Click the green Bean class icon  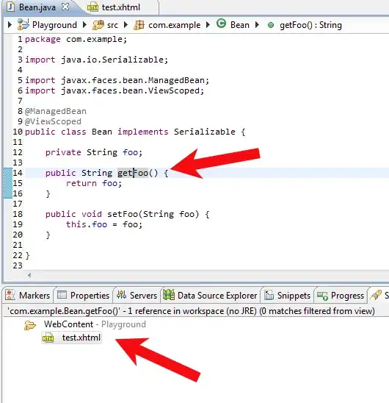click(221, 24)
